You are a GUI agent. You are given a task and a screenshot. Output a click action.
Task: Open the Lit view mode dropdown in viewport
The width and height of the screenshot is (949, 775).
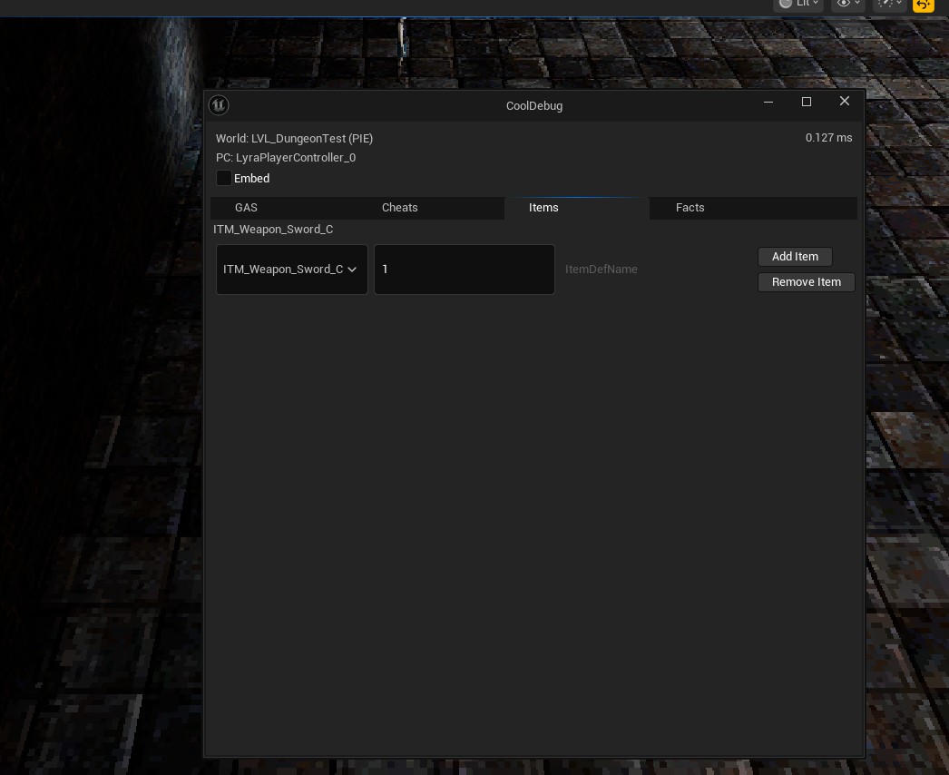(798, 4)
